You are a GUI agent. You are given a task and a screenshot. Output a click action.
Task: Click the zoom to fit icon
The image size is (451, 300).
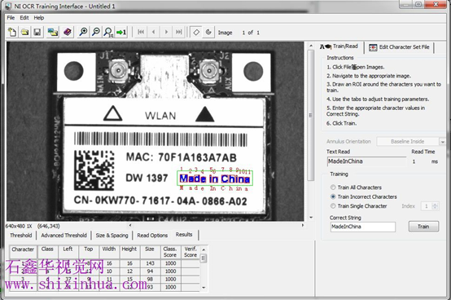108,32
